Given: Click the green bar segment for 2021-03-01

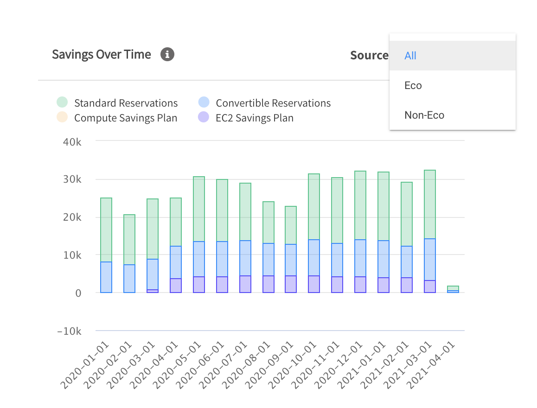Looking at the screenshot, I should click(x=430, y=204).
